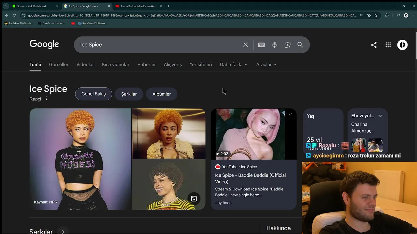Go to the Google logo homepage

[44, 44]
